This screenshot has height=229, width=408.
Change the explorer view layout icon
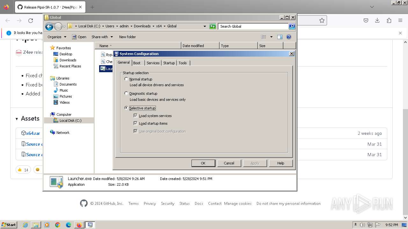coord(264,37)
